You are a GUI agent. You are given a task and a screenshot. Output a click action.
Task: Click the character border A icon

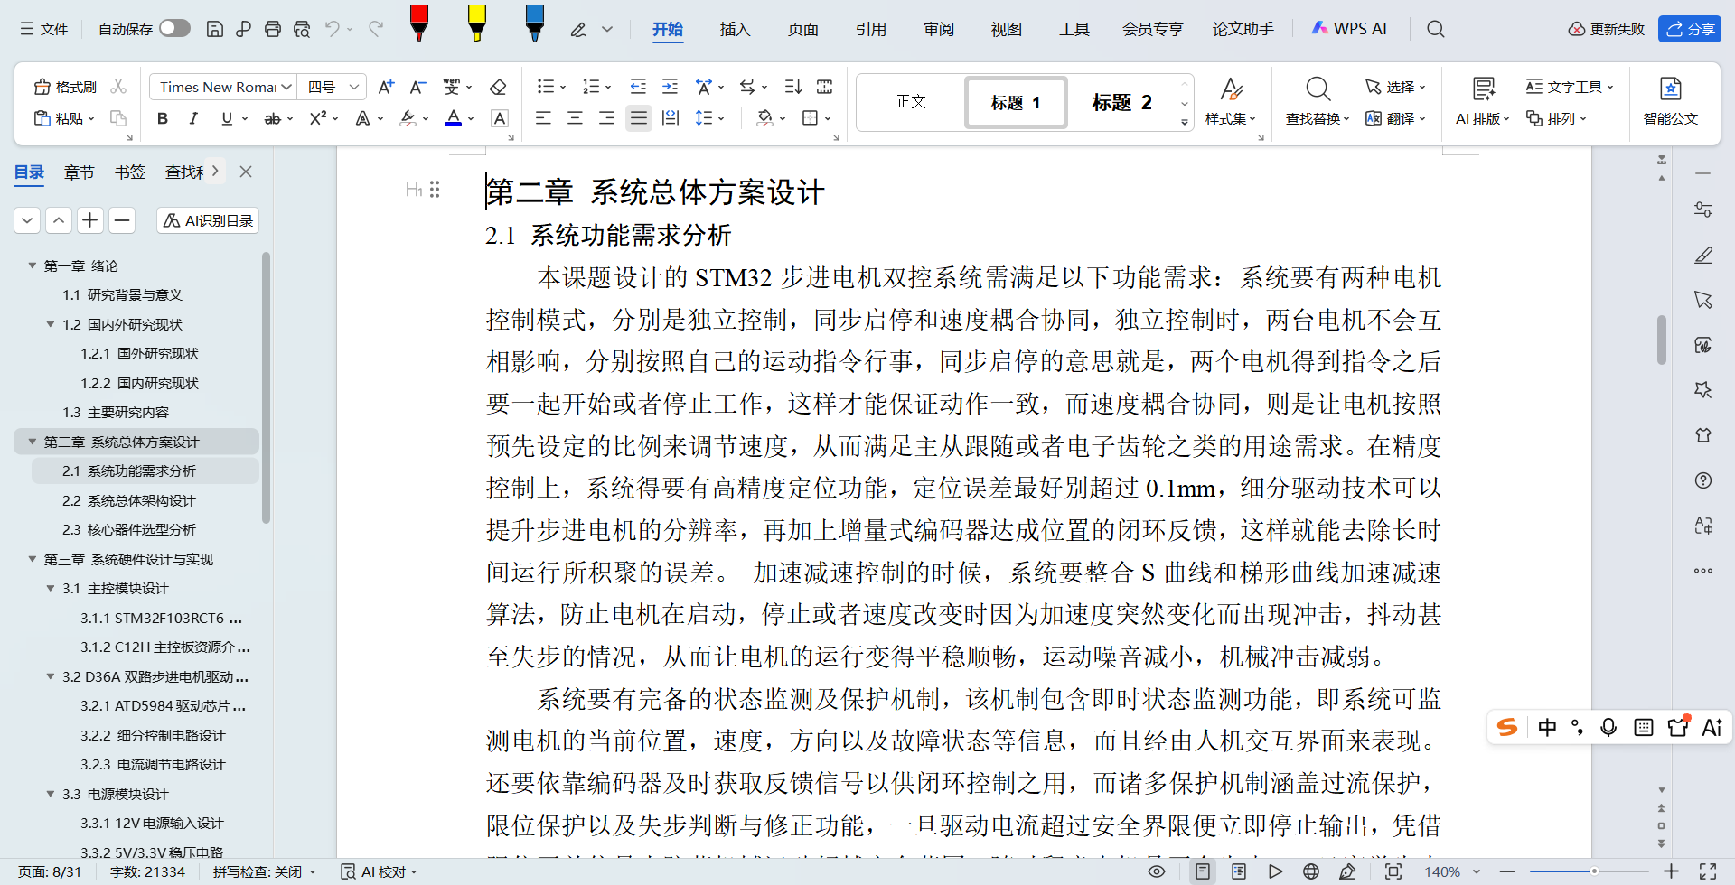pyautogui.click(x=500, y=118)
